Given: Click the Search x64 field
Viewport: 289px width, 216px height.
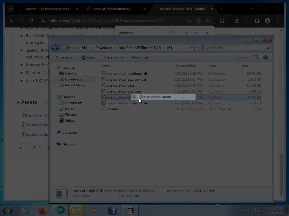Looking at the screenshot, I should coord(237,48).
